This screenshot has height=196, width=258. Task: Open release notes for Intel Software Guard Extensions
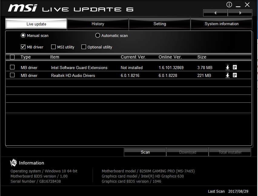pos(235,67)
